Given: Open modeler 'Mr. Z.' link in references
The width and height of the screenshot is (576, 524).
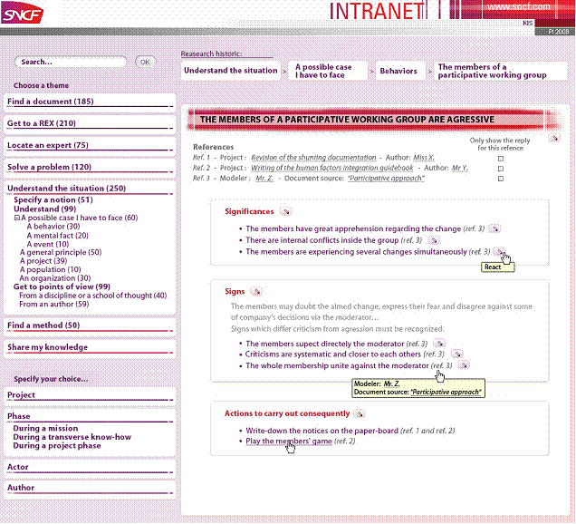Looking at the screenshot, I should click(x=264, y=179).
